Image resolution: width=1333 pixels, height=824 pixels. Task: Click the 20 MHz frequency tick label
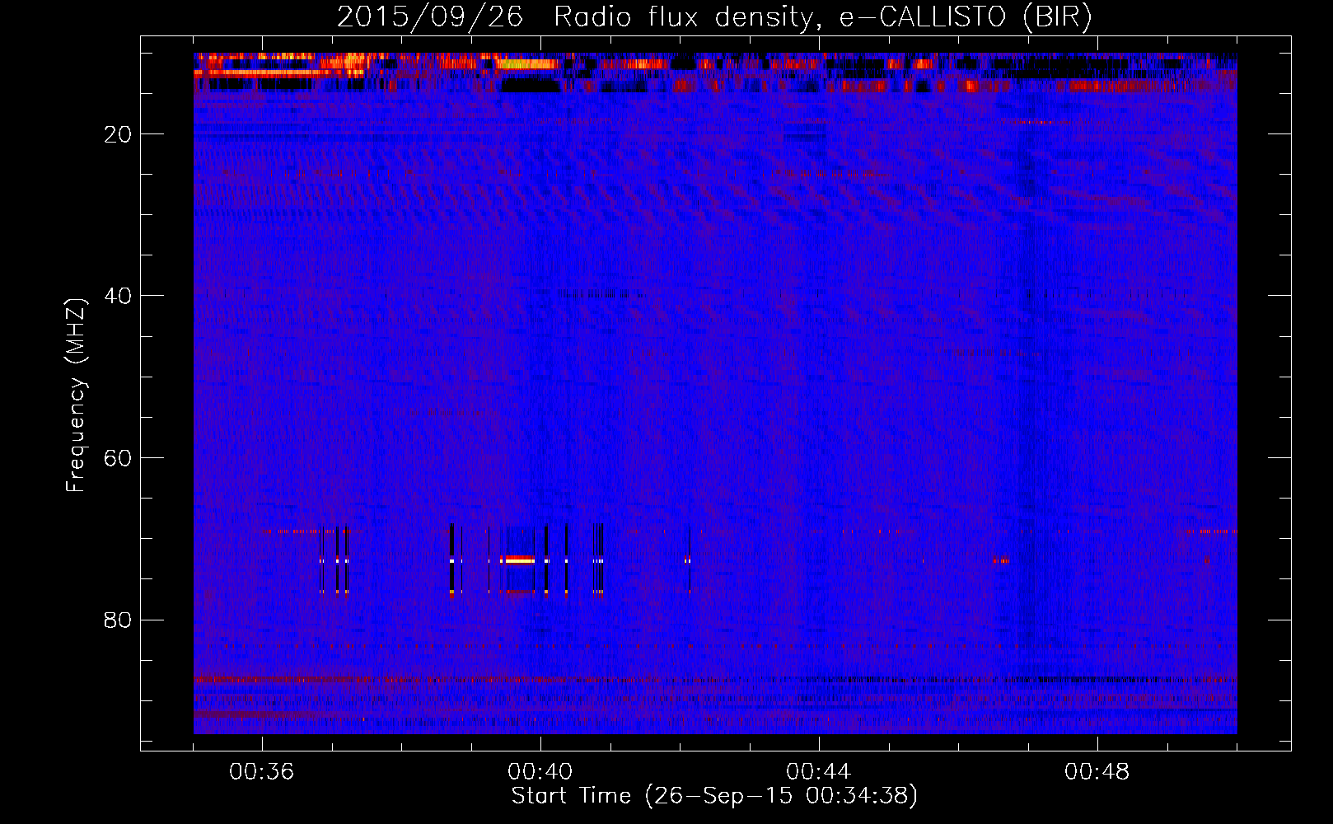(x=118, y=134)
